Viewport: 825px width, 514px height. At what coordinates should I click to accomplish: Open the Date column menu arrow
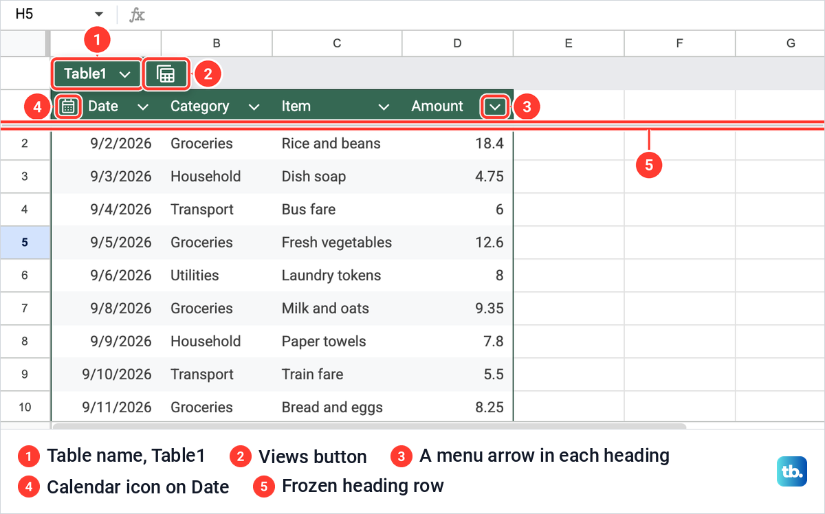tap(143, 107)
